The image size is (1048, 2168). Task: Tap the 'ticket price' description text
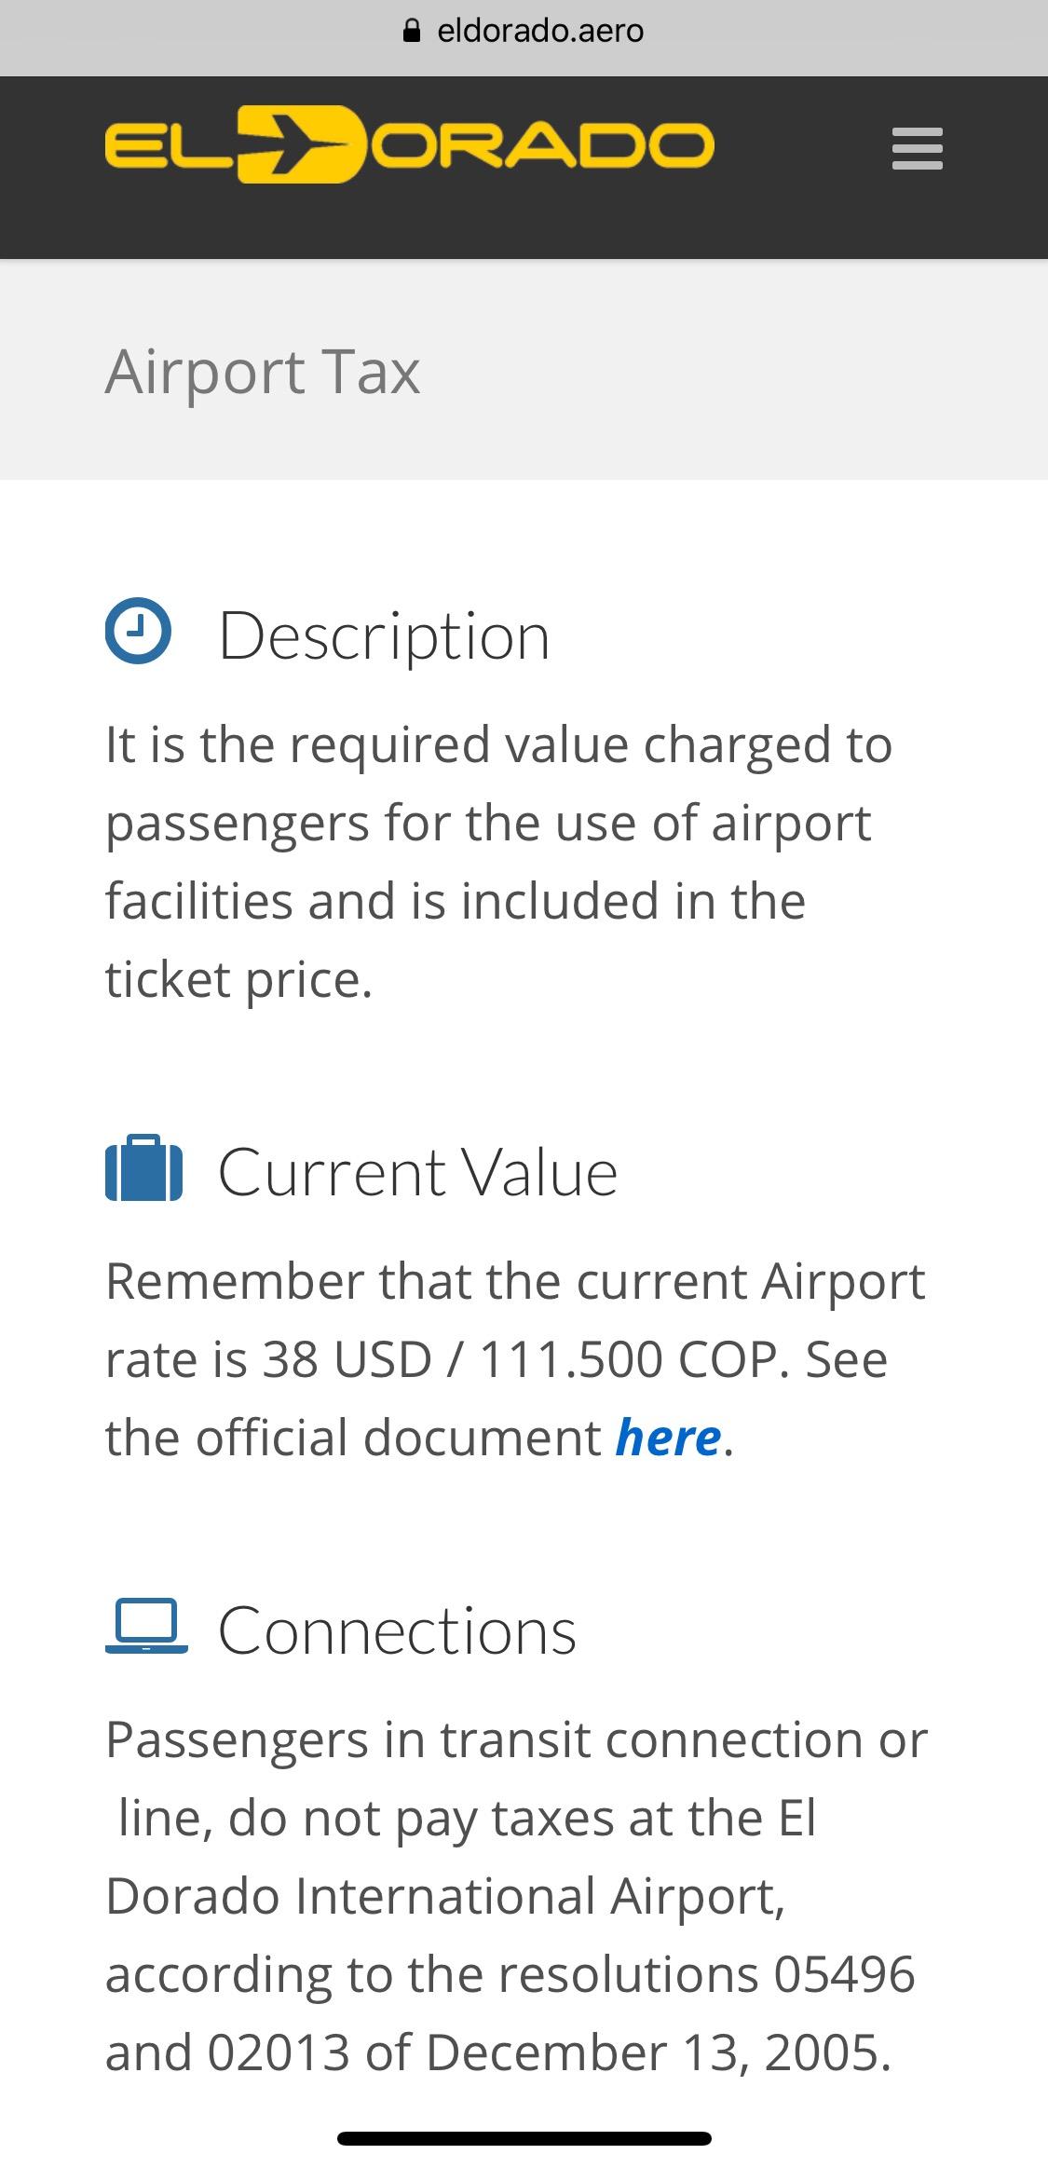click(x=238, y=980)
